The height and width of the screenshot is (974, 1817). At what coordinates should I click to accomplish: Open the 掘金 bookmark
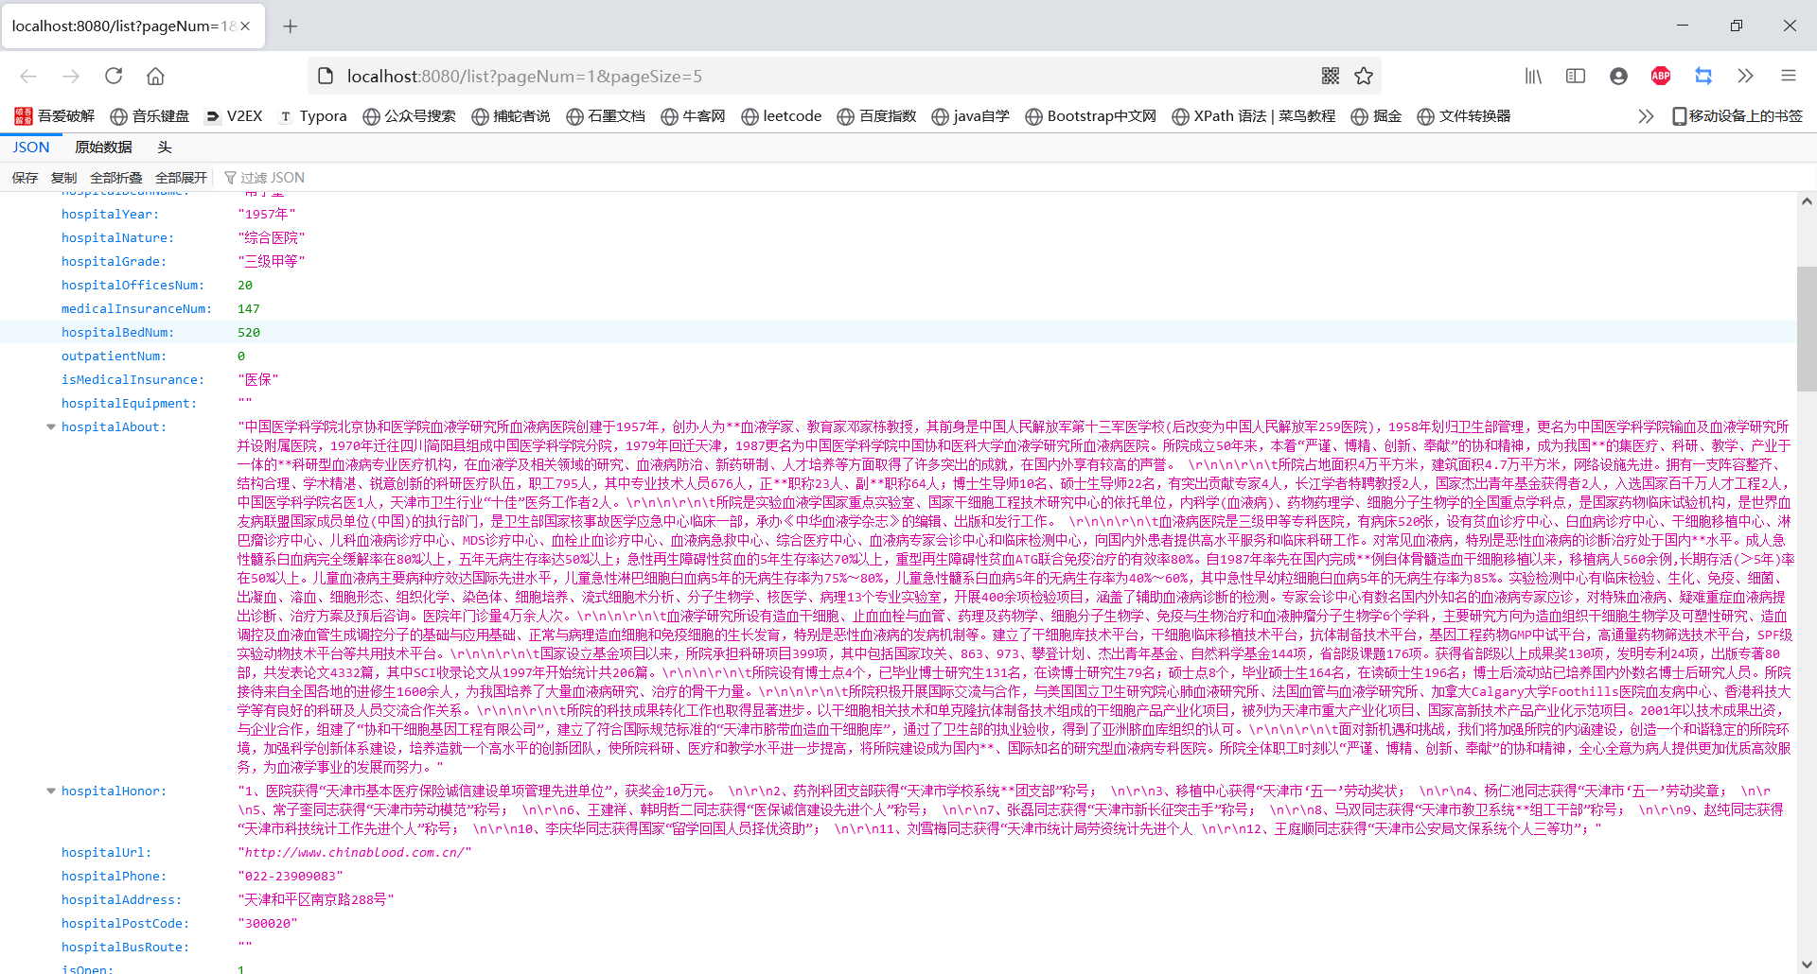coord(1376,115)
